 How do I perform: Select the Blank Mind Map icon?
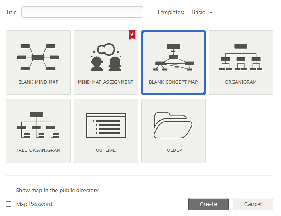[38, 57]
